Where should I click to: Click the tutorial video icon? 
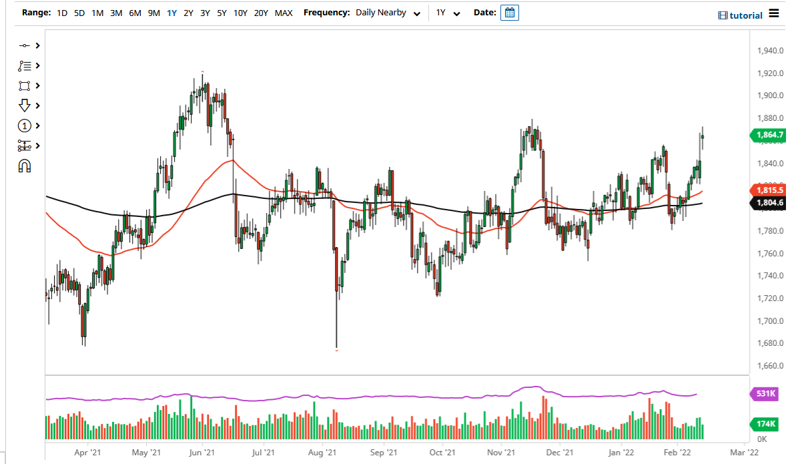[x=723, y=15]
